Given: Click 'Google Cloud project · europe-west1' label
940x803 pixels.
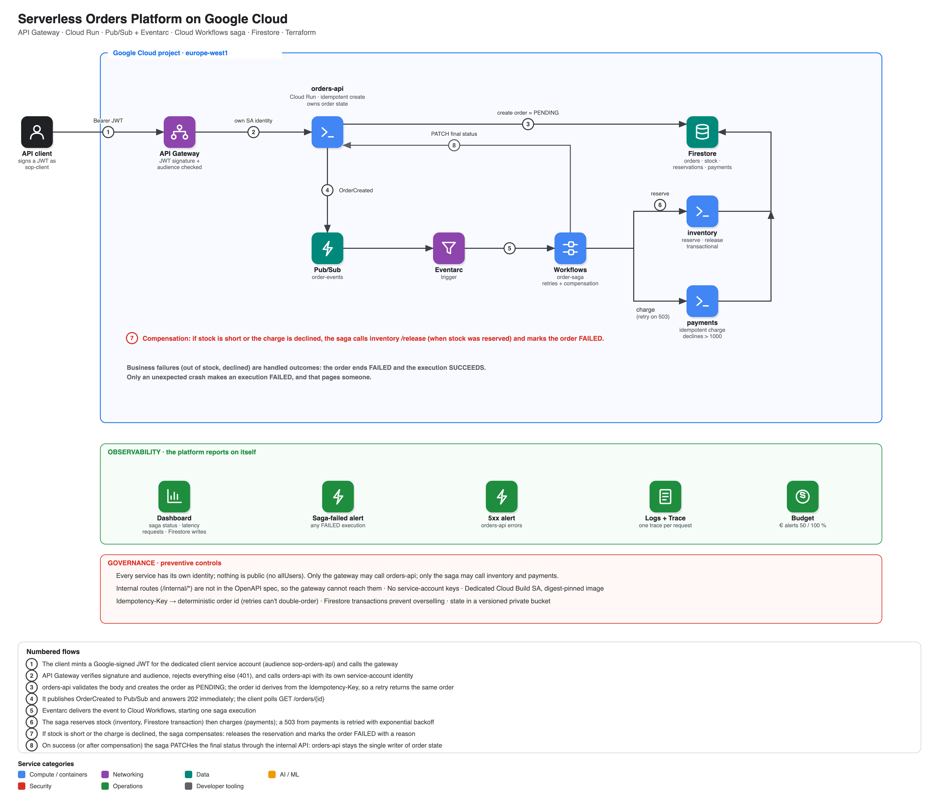Looking at the screenshot, I should [x=170, y=53].
